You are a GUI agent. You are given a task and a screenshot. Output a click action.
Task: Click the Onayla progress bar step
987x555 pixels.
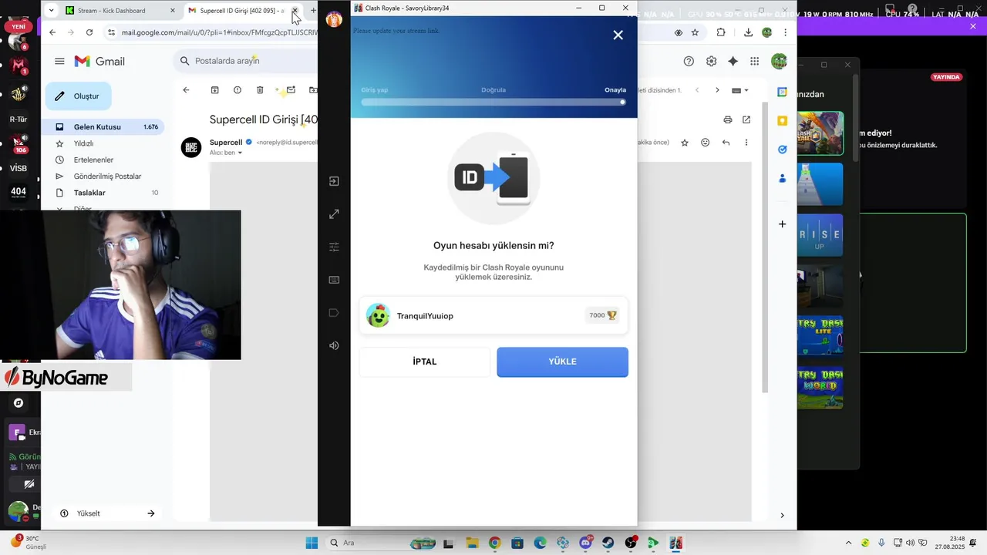pyautogui.click(x=615, y=90)
